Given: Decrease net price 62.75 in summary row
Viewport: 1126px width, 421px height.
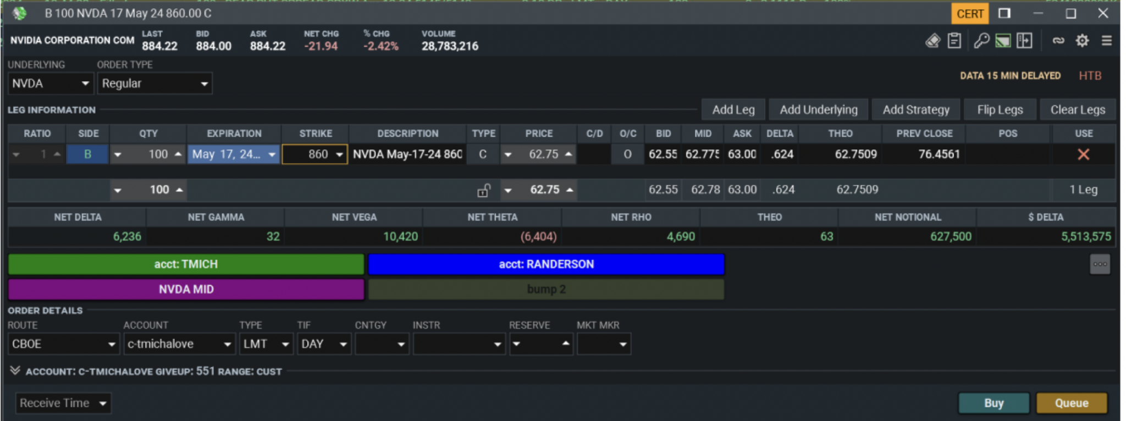Looking at the screenshot, I should [x=508, y=191].
